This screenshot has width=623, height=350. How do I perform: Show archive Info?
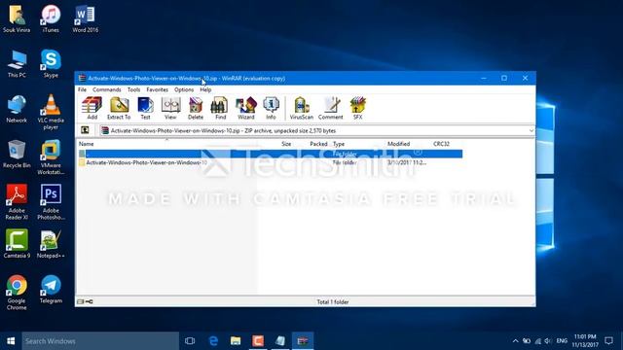271,108
